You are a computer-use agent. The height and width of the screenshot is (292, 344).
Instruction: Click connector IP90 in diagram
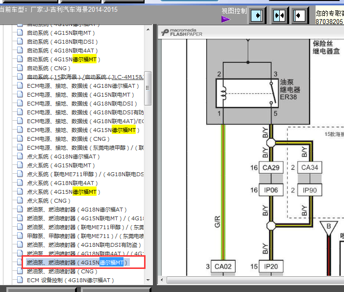pyautogui.click(x=310, y=190)
